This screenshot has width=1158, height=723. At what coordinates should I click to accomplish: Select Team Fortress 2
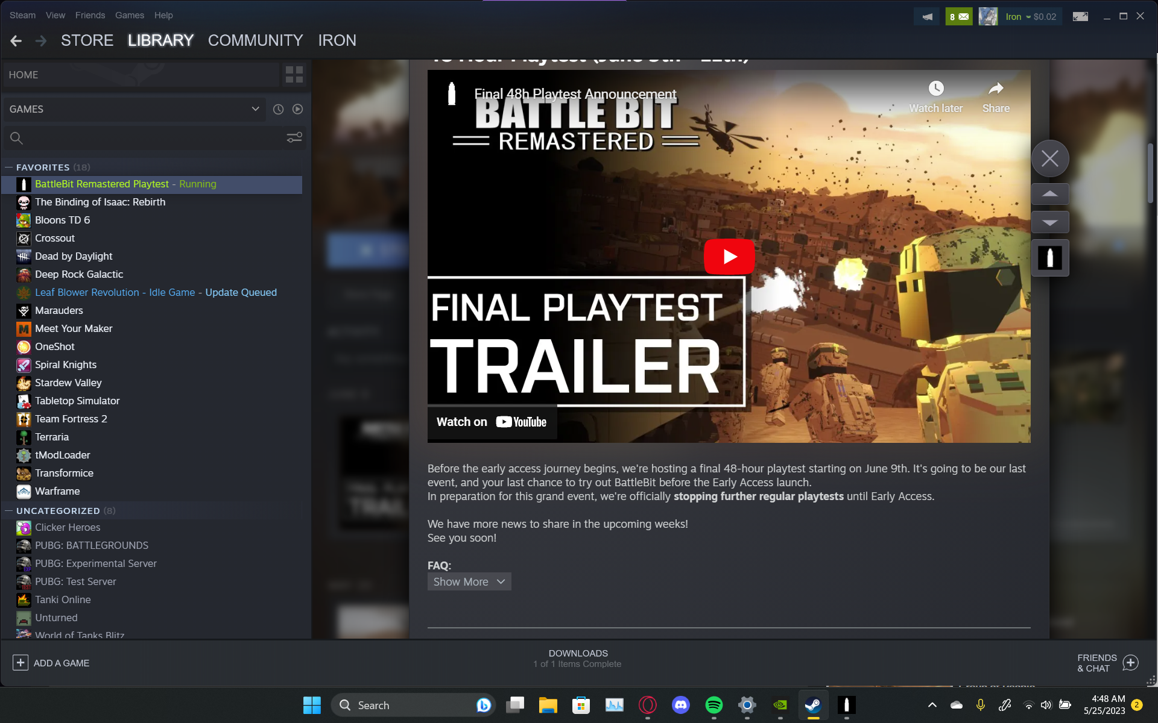[152, 419]
